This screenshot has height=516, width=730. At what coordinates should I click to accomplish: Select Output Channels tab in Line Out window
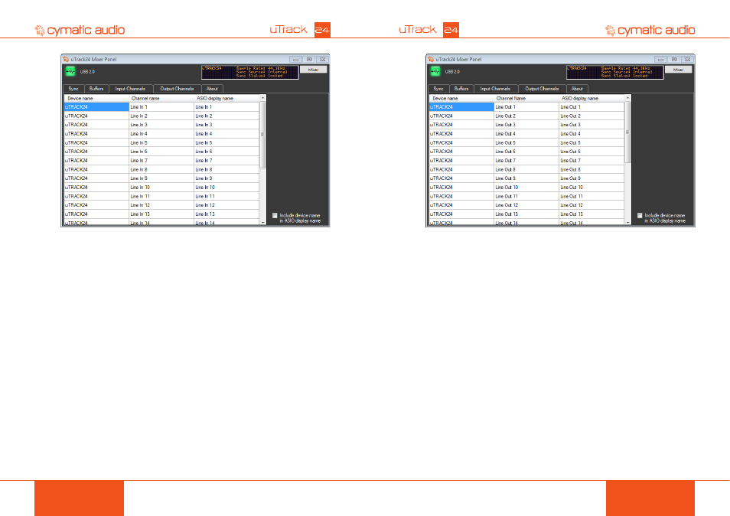[x=542, y=89]
